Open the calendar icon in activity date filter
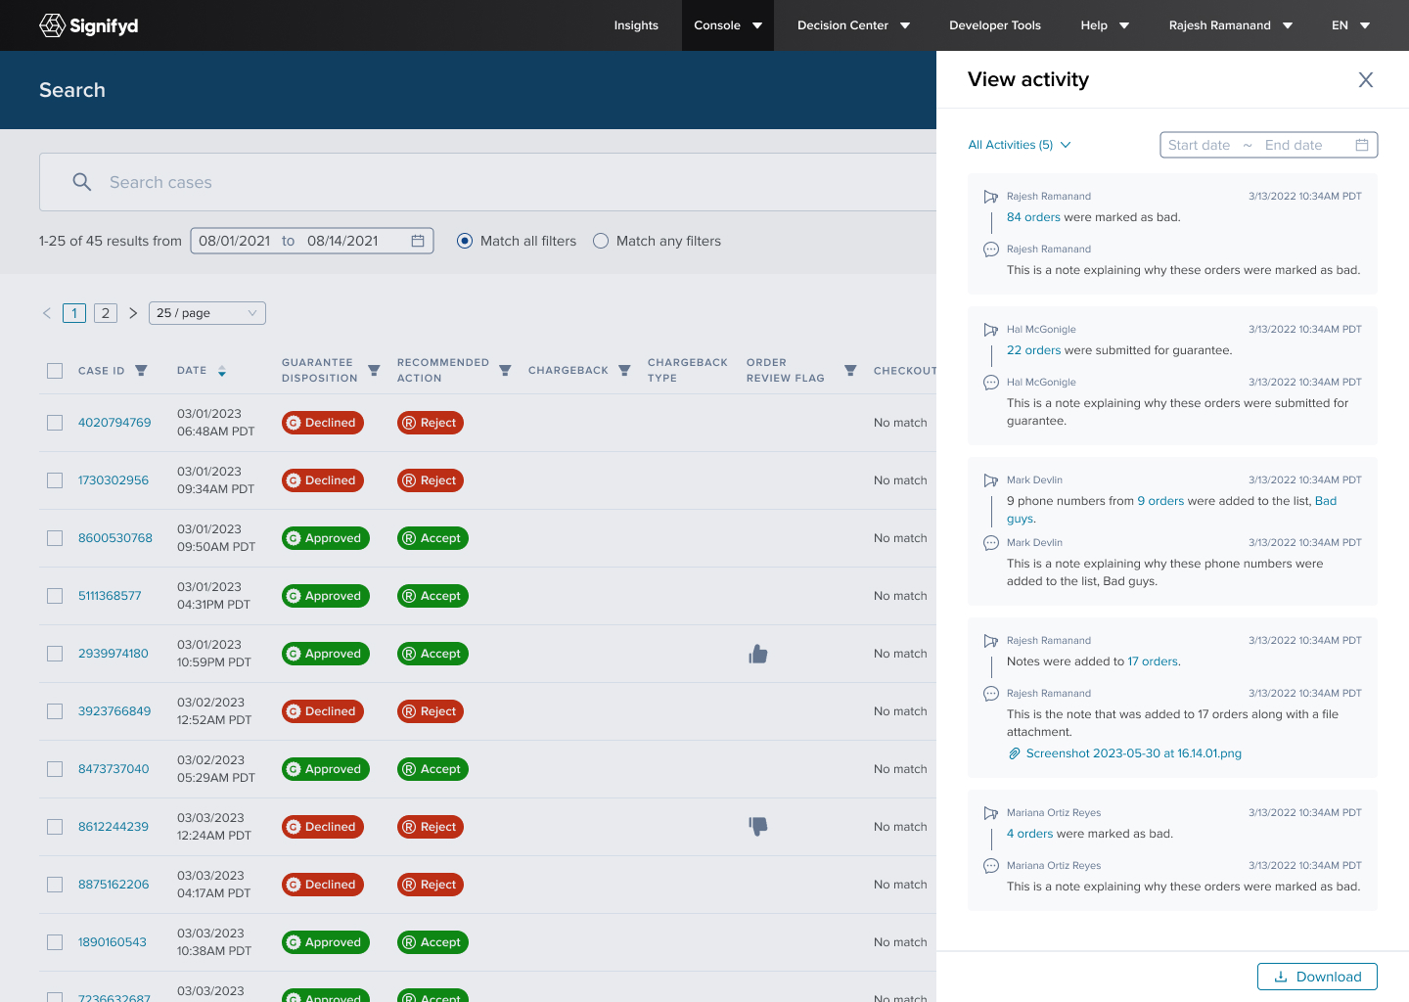 [x=1362, y=145]
